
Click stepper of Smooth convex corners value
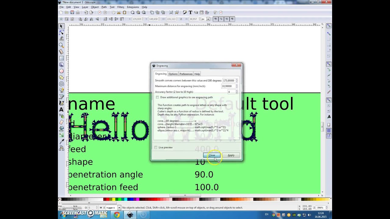coord(237,81)
